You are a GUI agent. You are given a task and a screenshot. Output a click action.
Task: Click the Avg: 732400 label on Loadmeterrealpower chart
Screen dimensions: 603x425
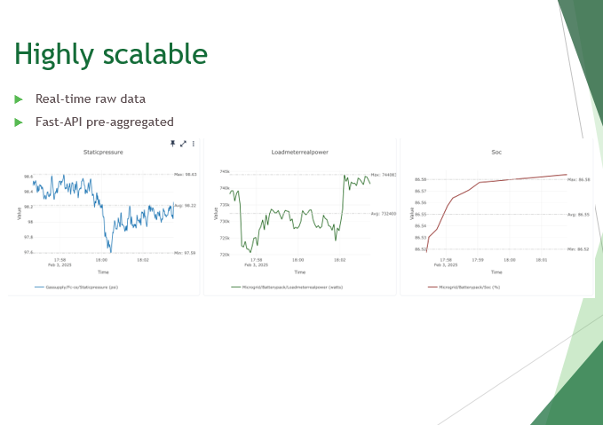[x=384, y=214]
